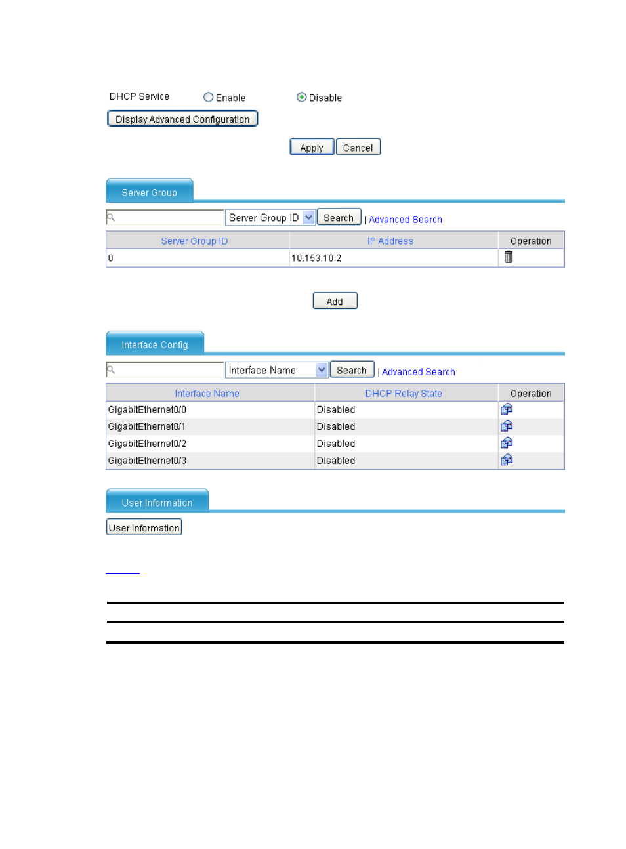Add a new server group
This screenshot has width=626, height=849.
tap(335, 301)
